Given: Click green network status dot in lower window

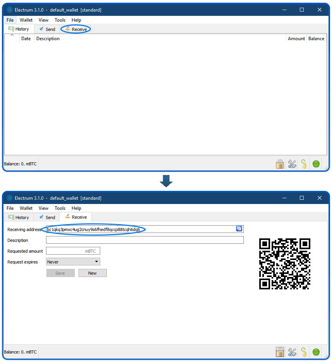Looking at the screenshot, I should point(316,352).
